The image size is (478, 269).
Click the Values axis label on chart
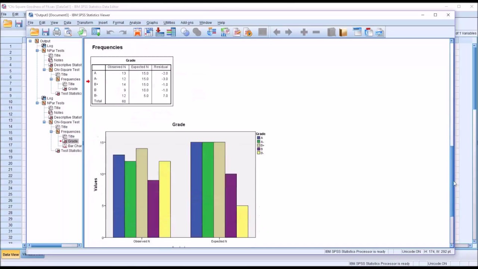pyautogui.click(x=96, y=185)
